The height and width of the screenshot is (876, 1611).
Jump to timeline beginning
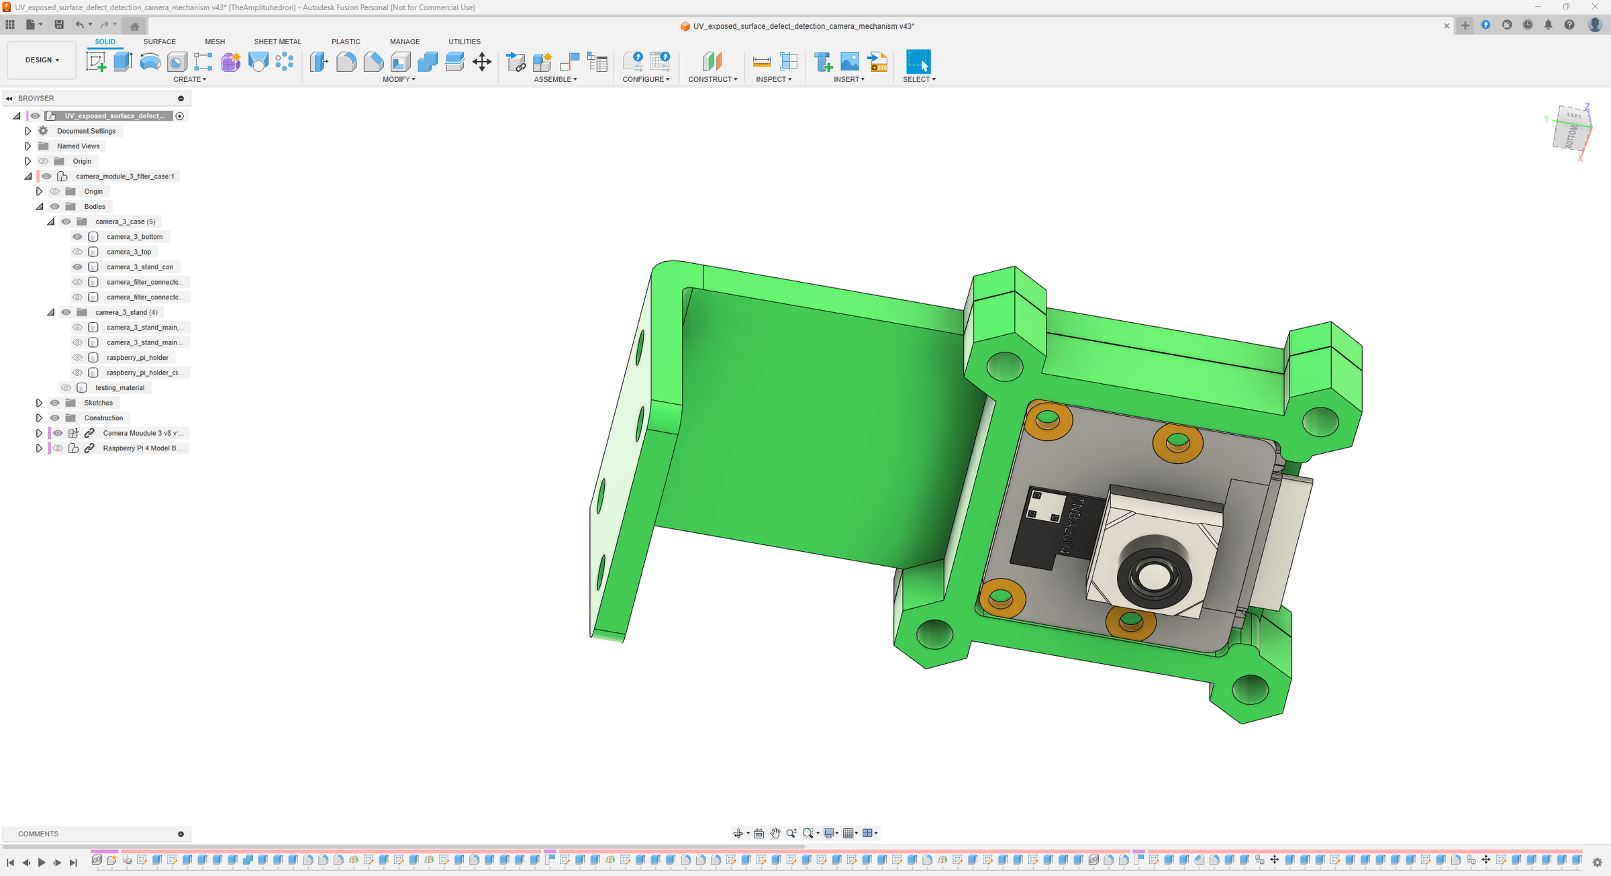tap(10, 863)
